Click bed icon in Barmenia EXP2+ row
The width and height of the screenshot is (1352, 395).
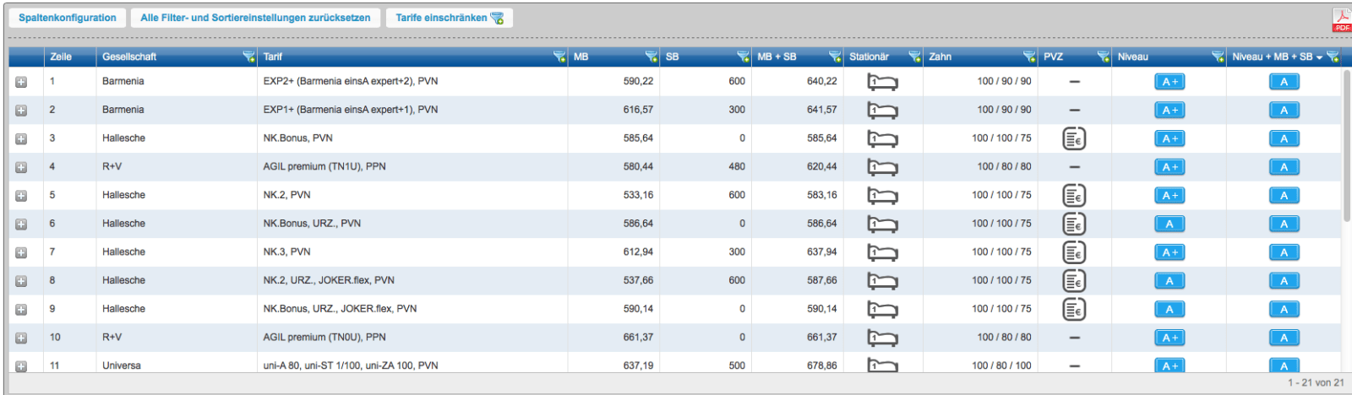(x=882, y=82)
